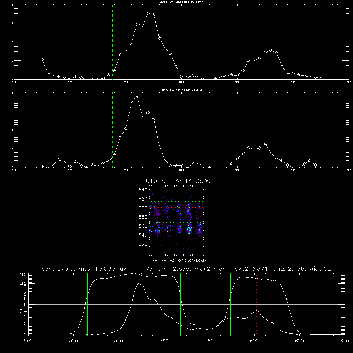
Task: Click the timestamp title above the heatmap
Action: click(x=176, y=181)
